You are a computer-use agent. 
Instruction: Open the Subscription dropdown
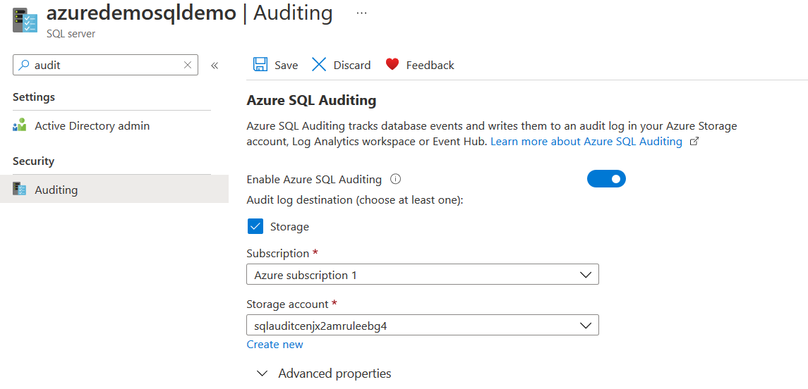(x=422, y=275)
